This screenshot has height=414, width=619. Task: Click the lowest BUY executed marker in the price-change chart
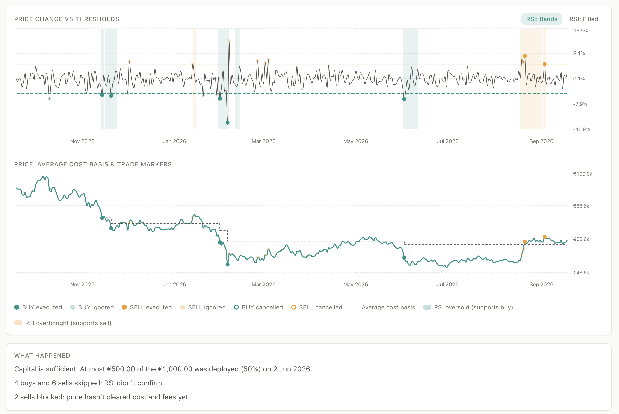[x=228, y=123]
